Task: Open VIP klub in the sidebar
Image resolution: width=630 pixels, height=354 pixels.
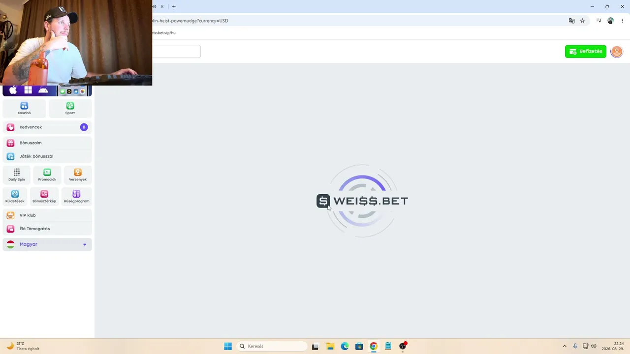Action: [x=47, y=215]
